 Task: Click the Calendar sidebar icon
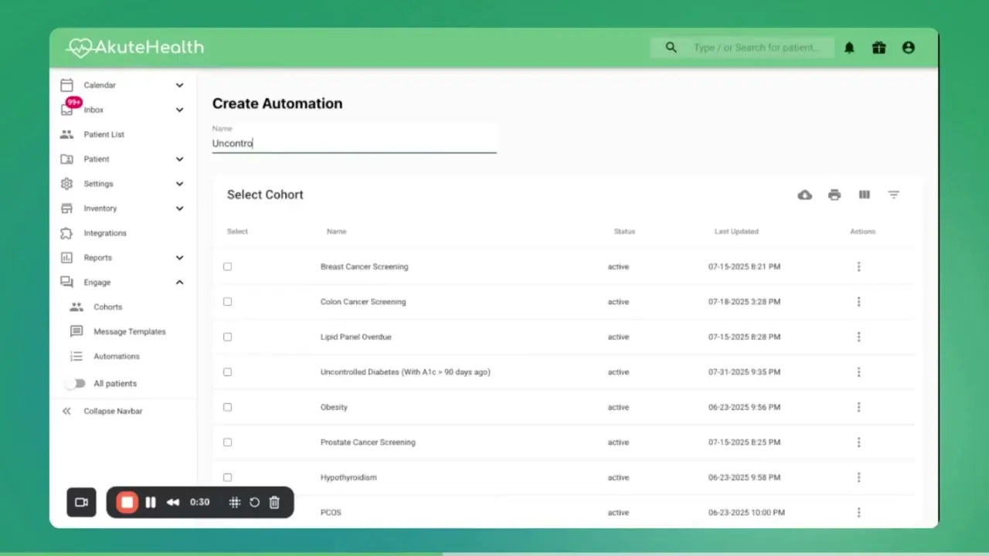point(67,85)
